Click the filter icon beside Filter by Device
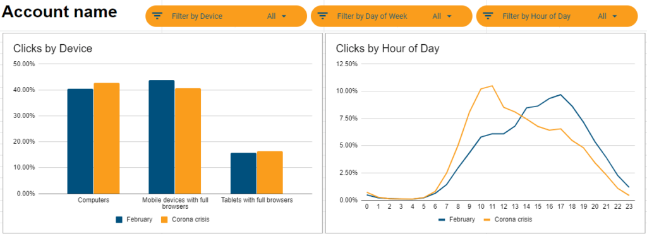The width and height of the screenshot is (647, 234). click(x=157, y=16)
